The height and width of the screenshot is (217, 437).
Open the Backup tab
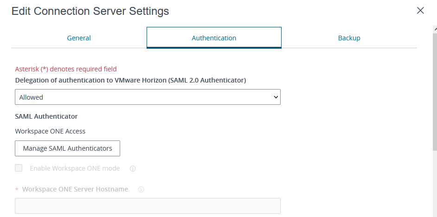pyautogui.click(x=349, y=38)
